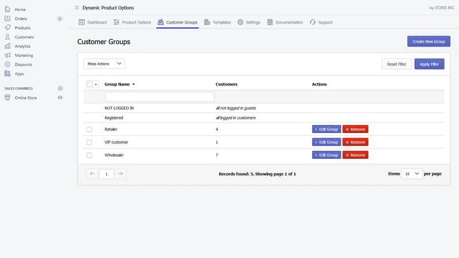The width and height of the screenshot is (459, 258).
Task: Open the select-all checkbox dropdown arrow
Action: [96, 84]
